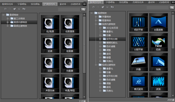
Task: Select 音频内部特技 folder in audio tree
Action: point(19,22)
